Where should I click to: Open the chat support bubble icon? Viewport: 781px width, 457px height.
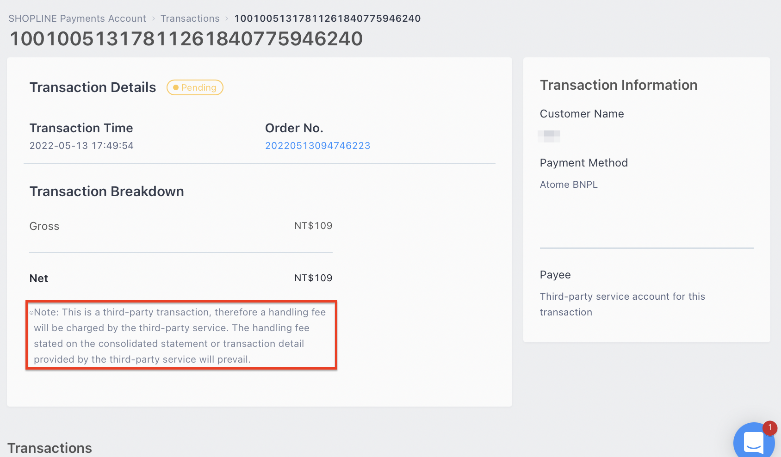(x=754, y=441)
